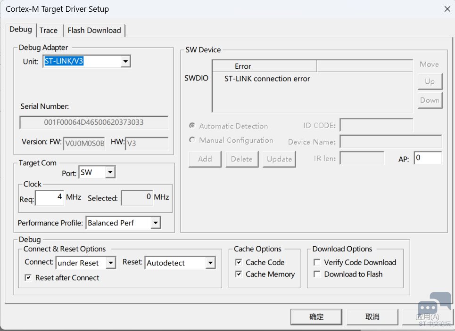This screenshot has width=455, height=331.
Task: Click the Error column header
Action: [x=265, y=66]
